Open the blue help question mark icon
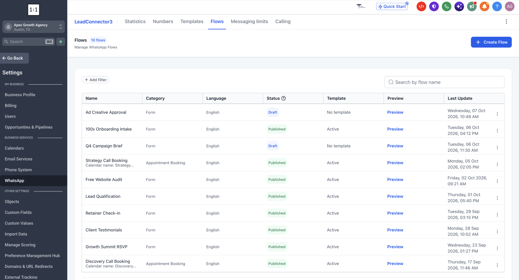519x280 pixels. 497,6
